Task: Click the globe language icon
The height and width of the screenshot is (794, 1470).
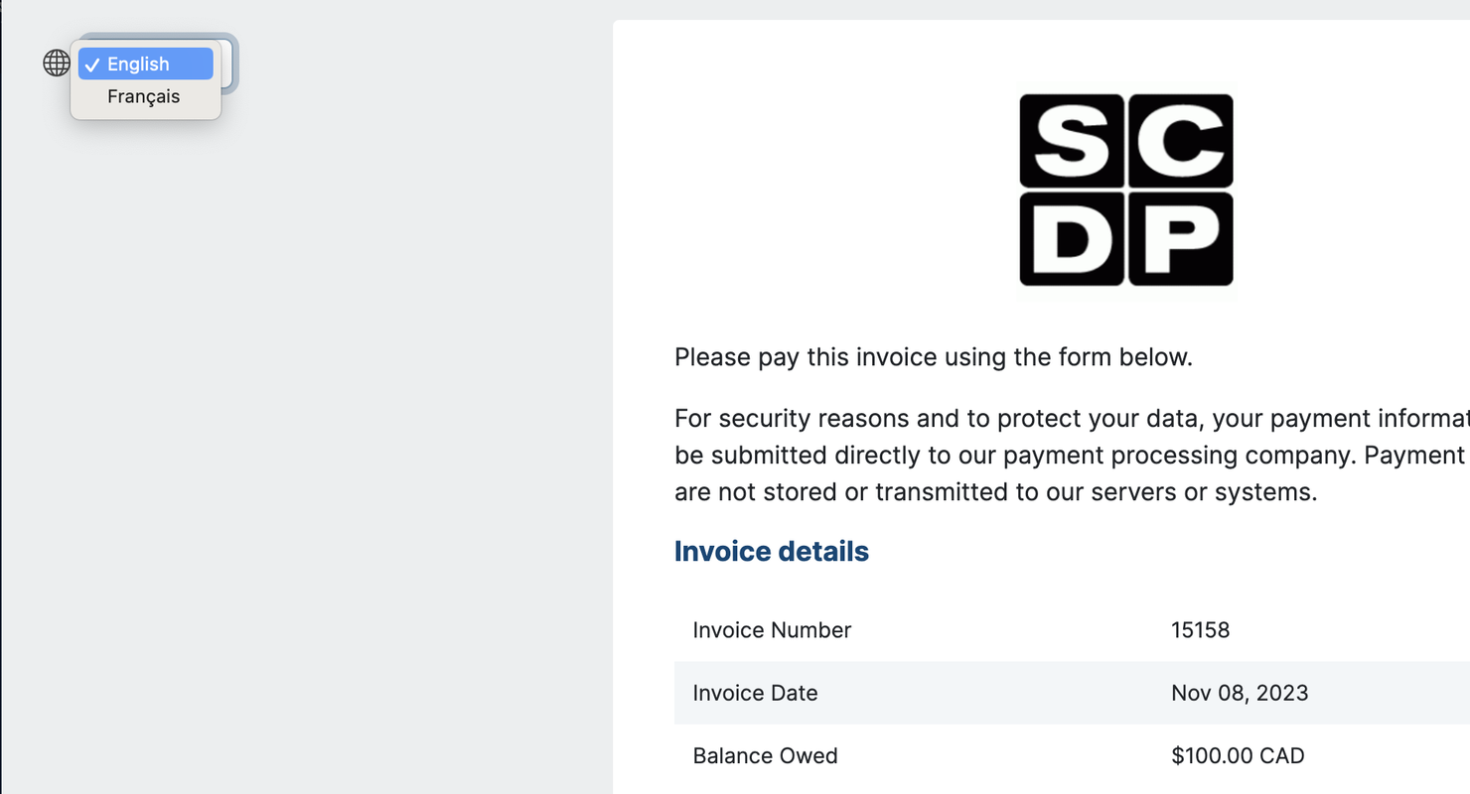Action: point(57,64)
